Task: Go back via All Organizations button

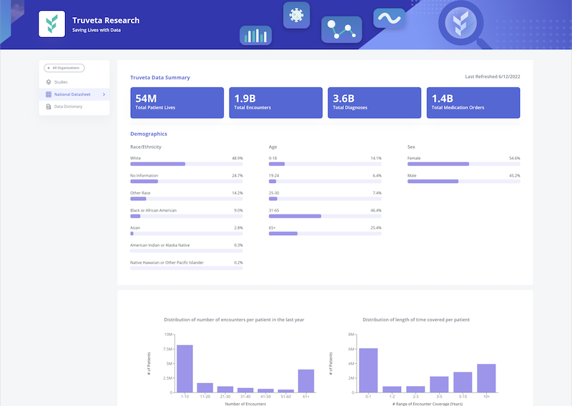Action: pyautogui.click(x=64, y=68)
